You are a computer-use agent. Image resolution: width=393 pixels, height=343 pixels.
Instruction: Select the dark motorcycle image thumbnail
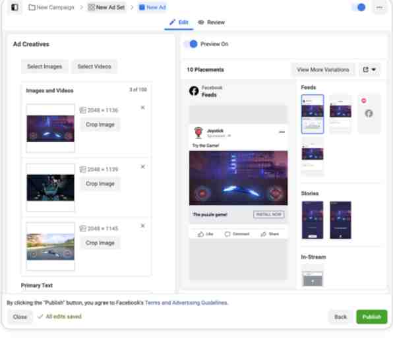[50, 187]
